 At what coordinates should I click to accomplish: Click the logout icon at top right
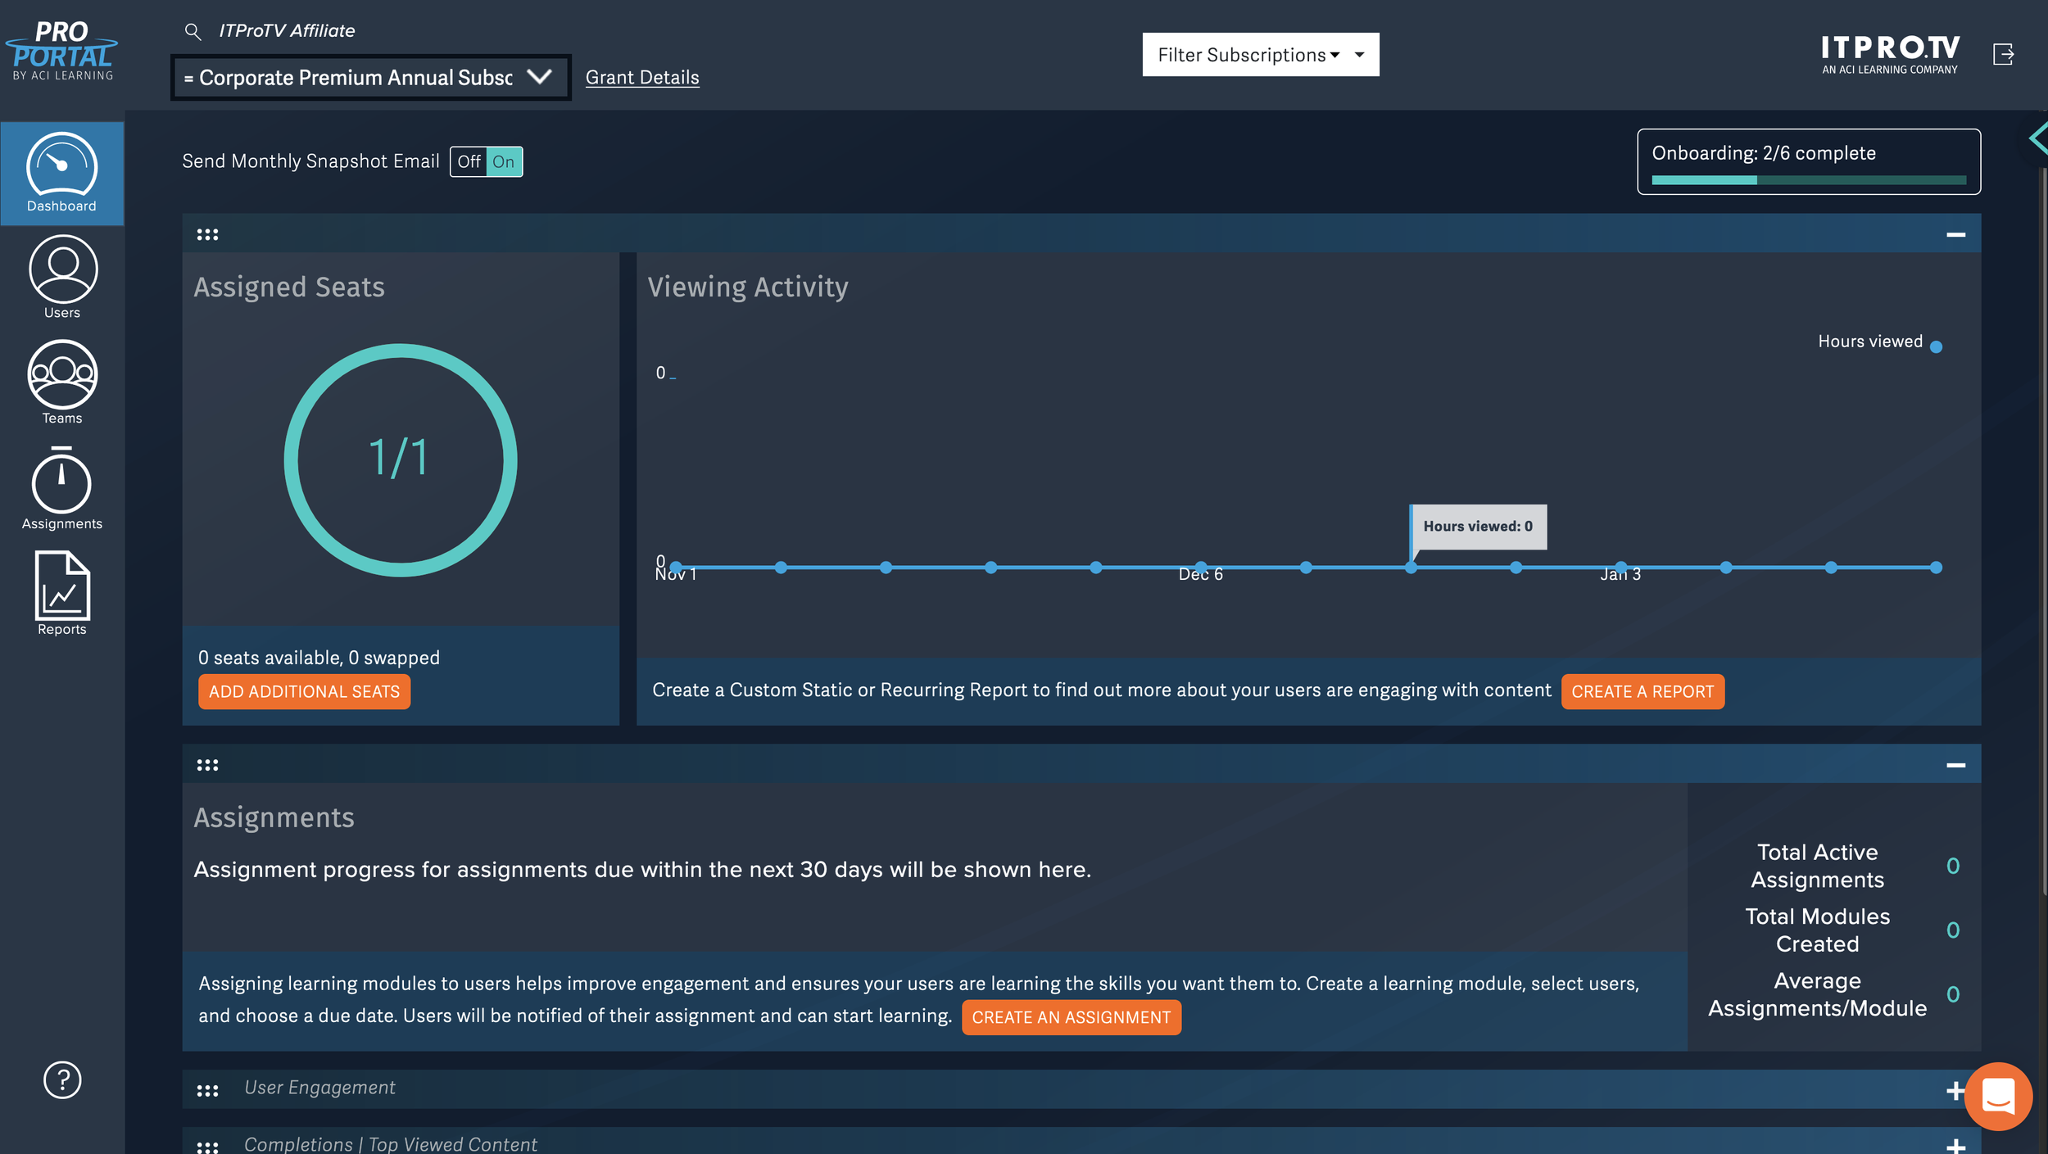coord(2003,54)
